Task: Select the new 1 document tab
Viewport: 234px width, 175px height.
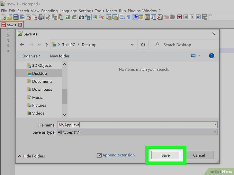Action: 12,25
